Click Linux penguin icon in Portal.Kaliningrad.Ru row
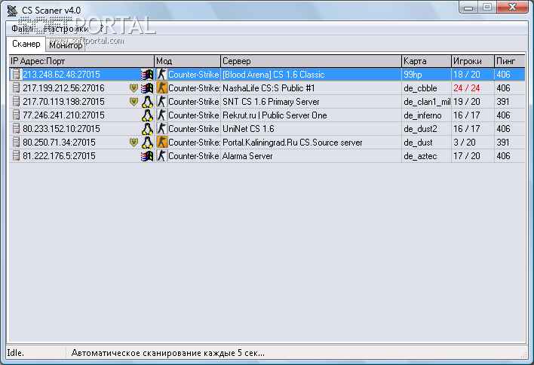 tap(147, 143)
